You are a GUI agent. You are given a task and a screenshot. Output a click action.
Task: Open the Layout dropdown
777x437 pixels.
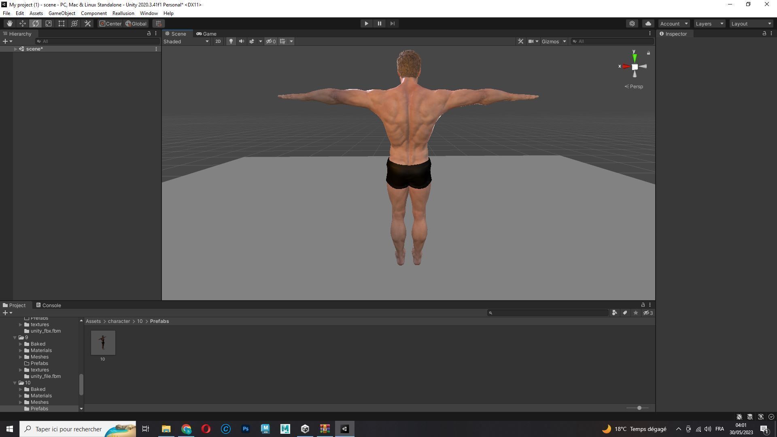752,23
